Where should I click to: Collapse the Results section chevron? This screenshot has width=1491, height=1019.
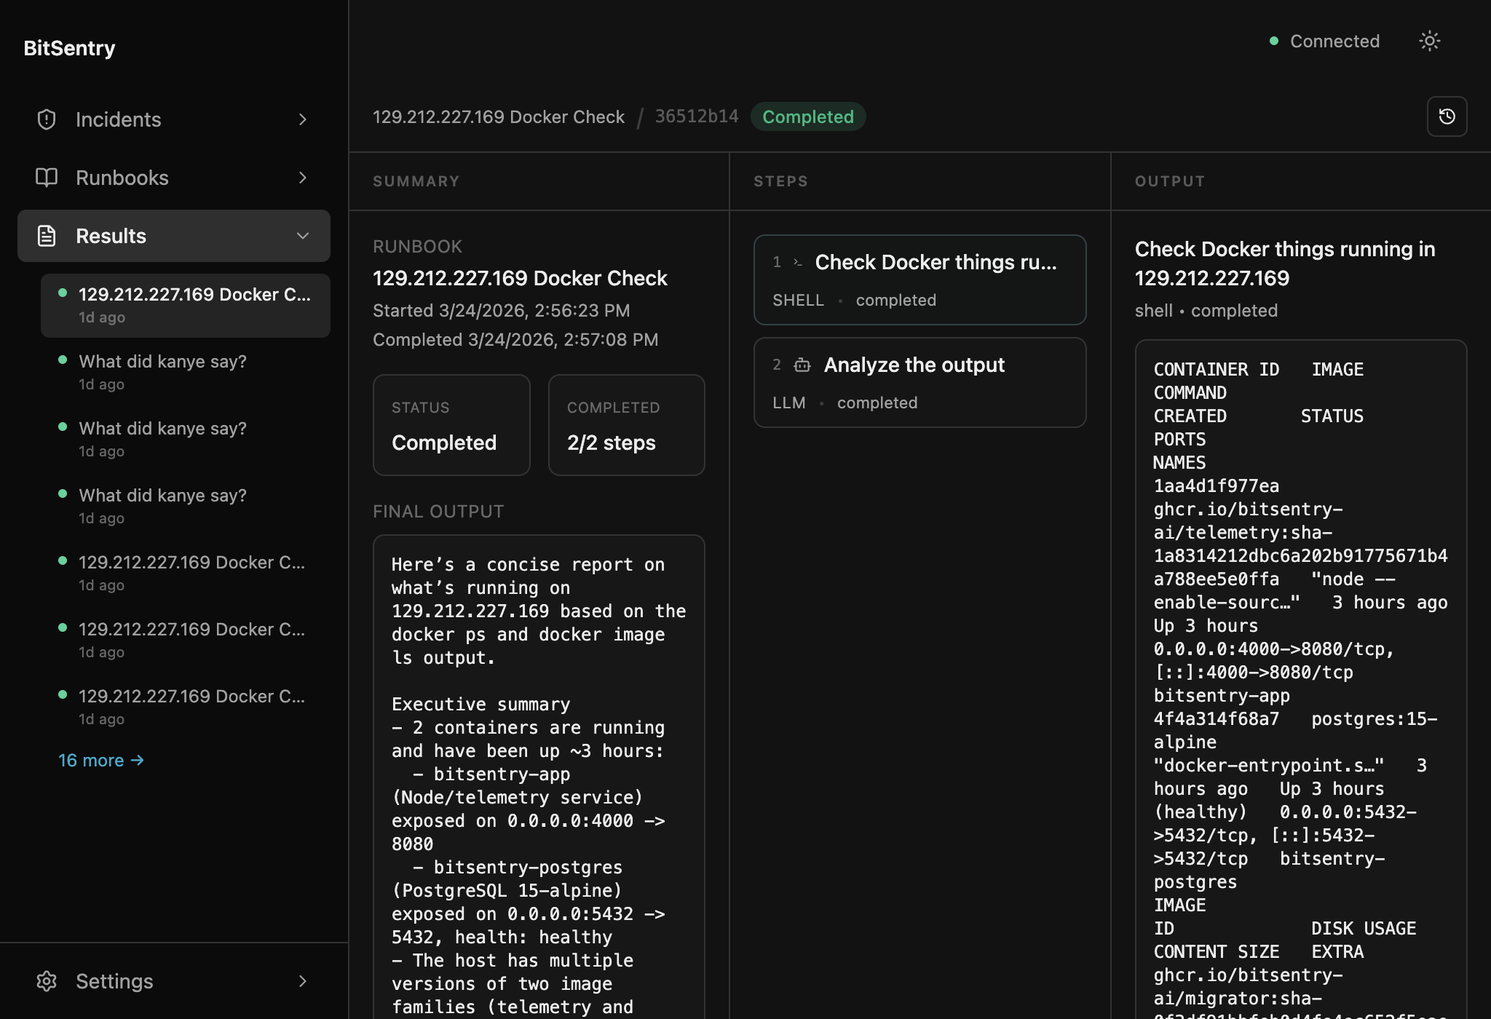(303, 236)
